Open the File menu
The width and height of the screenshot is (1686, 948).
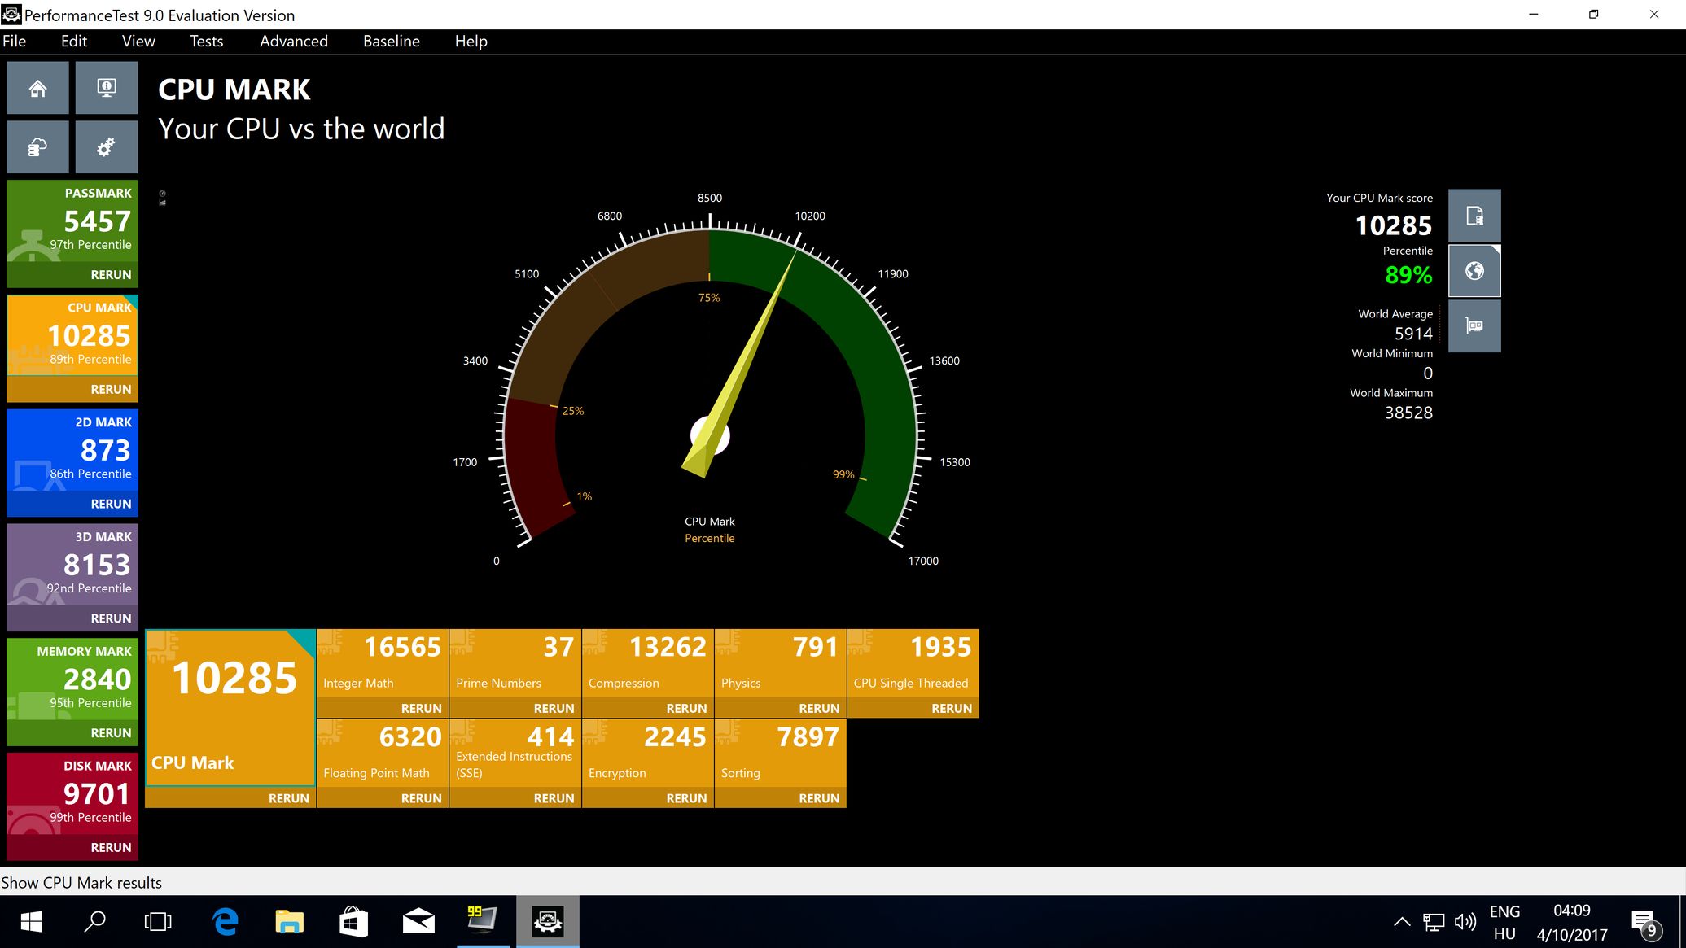[15, 42]
